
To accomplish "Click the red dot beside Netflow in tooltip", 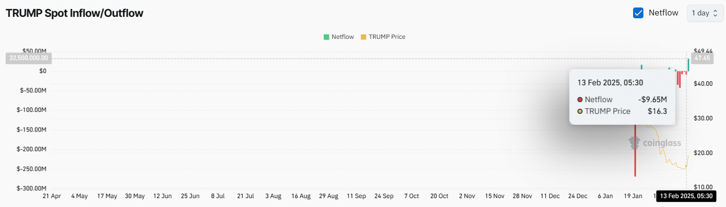I will (x=580, y=99).
